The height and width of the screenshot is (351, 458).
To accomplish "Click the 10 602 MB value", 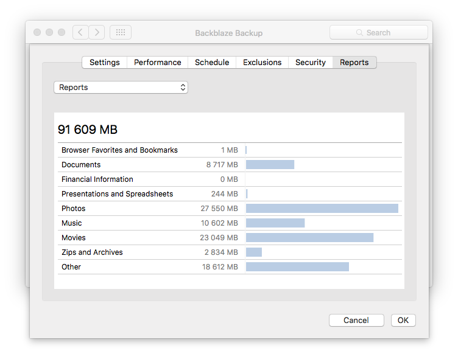I will (219, 223).
